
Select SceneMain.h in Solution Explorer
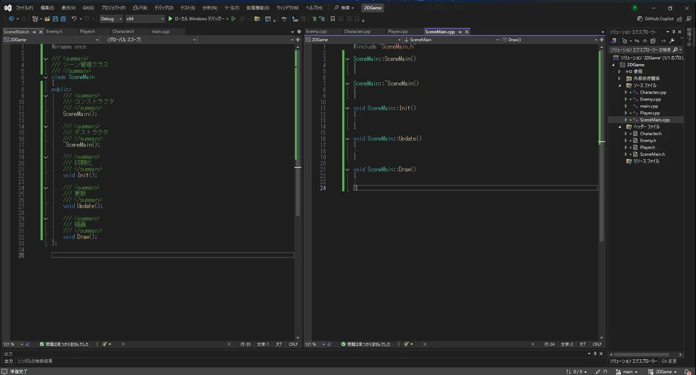point(652,154)
